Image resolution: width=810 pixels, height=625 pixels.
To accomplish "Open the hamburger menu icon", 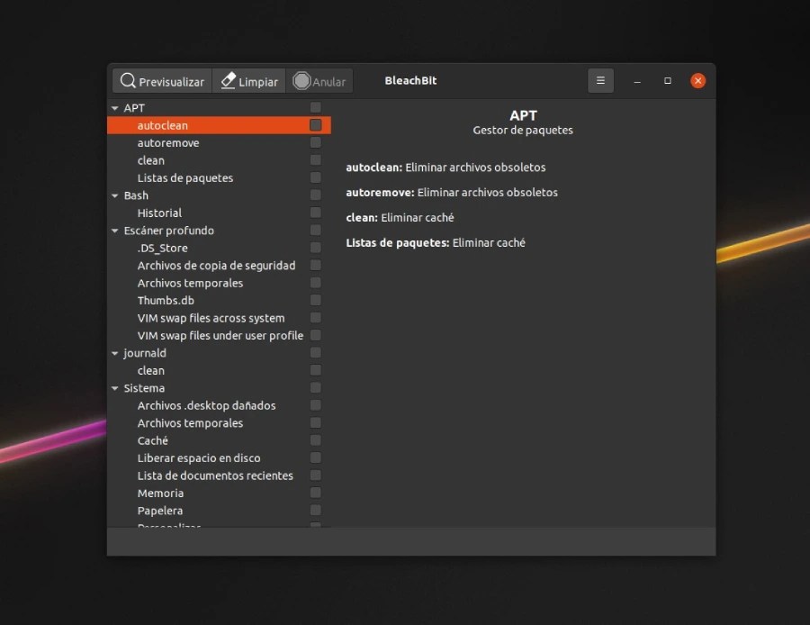I will [x=600, y=80].
